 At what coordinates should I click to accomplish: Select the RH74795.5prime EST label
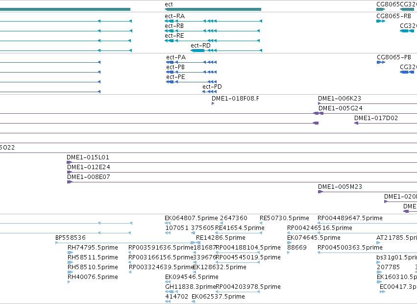tap(93, 248)
